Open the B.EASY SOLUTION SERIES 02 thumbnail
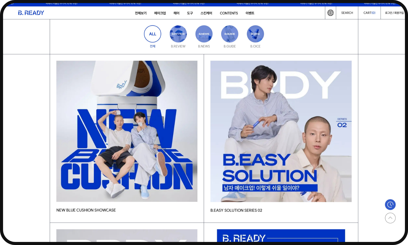The height and width of the screenshot is (245, 408). [x=281, y=131]
